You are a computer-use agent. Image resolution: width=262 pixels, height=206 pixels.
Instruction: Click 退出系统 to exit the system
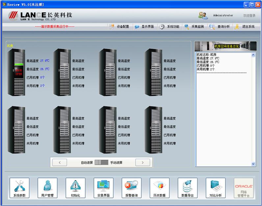[x=245, y=27]
